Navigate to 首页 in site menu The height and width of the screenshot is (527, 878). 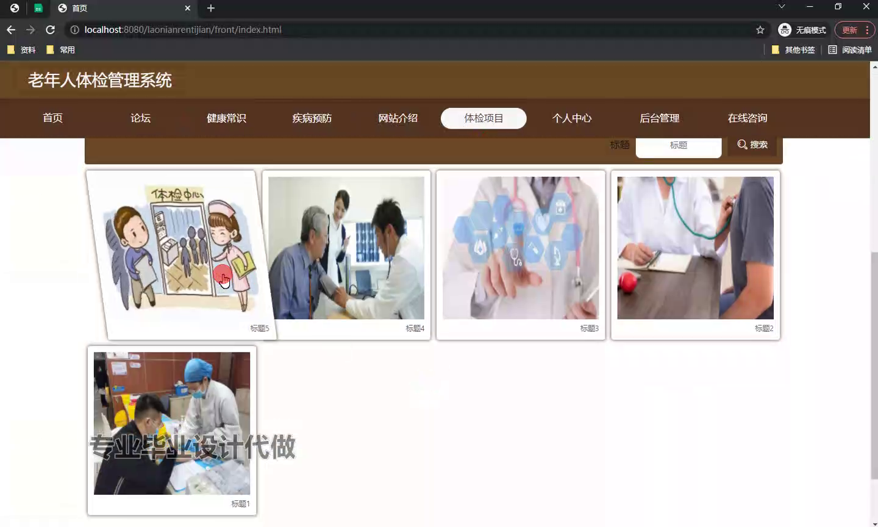(53, 118)
